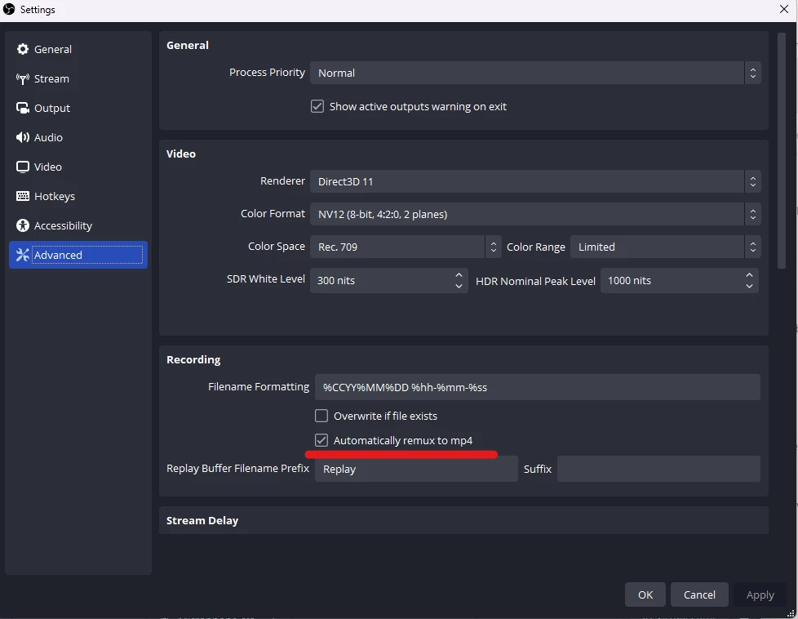Click the Stream Delay section heading
This screenshot has width=798, height=619.
202,521
